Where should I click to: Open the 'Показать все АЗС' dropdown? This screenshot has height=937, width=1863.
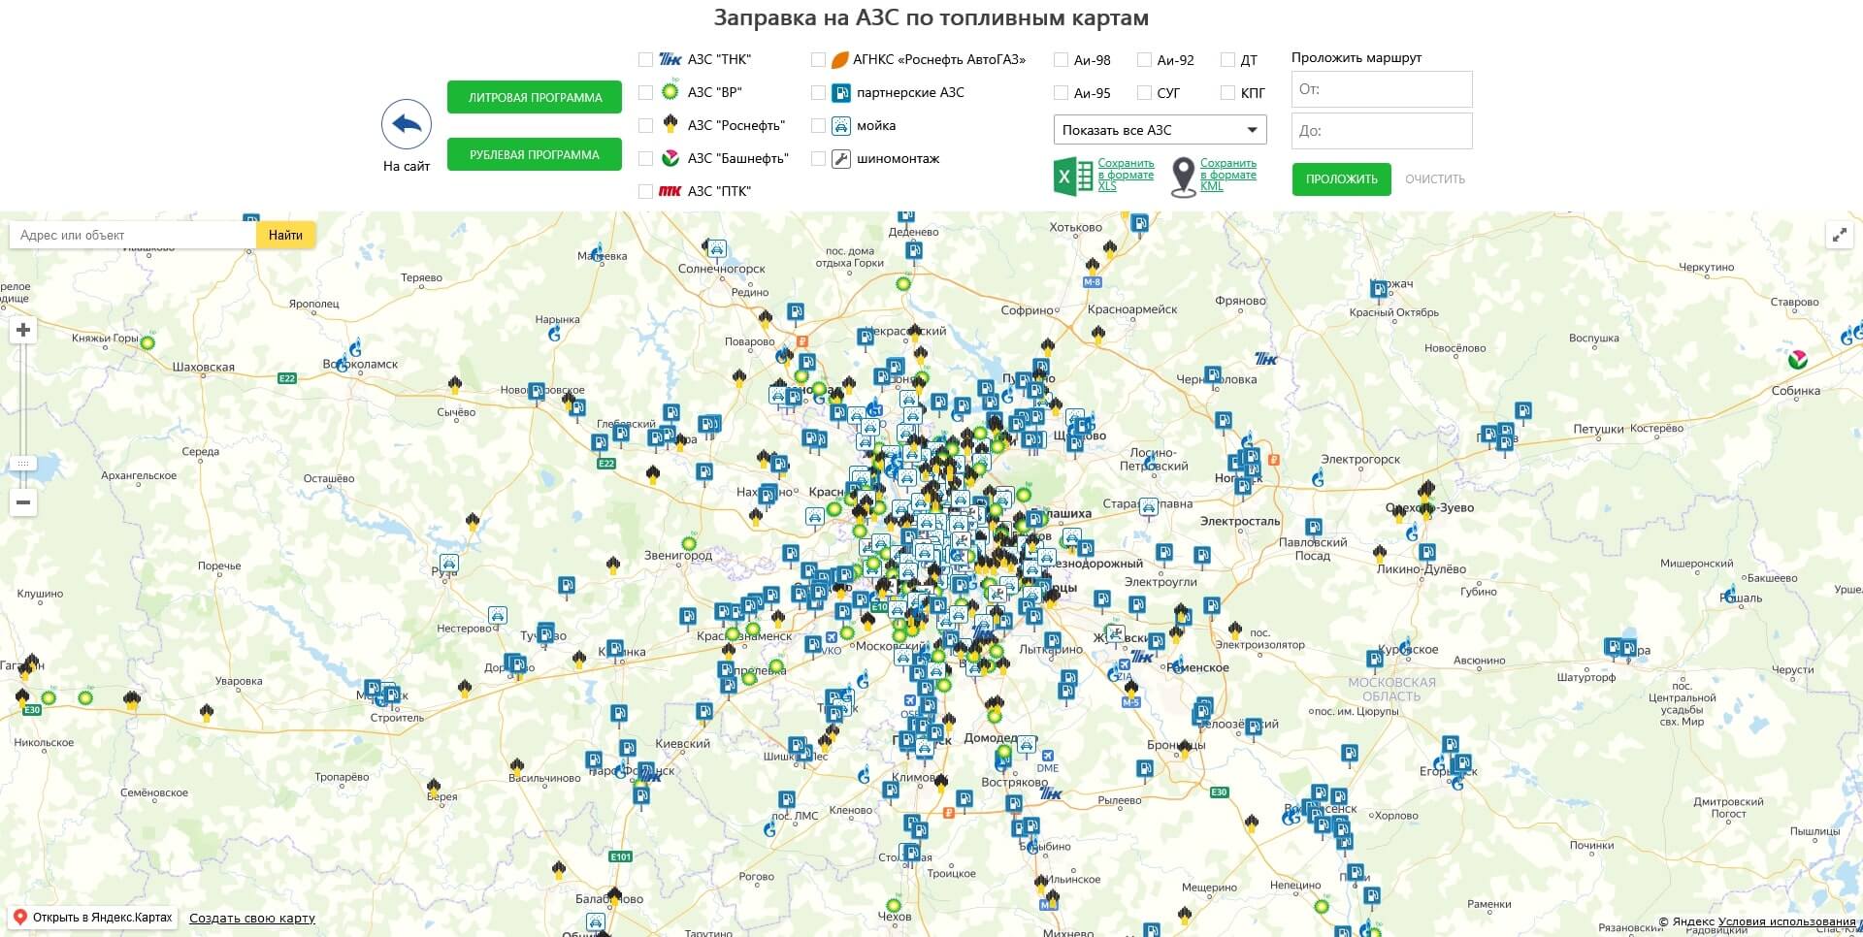[x=1160, y=130]
